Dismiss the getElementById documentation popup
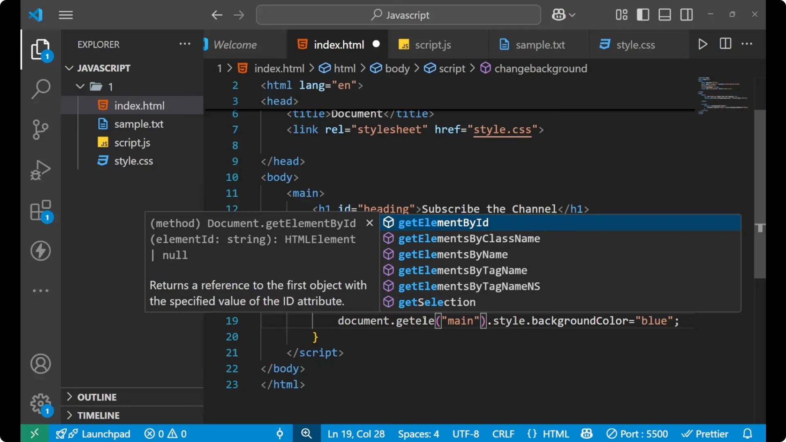786x442 pixels. point(370,223)
